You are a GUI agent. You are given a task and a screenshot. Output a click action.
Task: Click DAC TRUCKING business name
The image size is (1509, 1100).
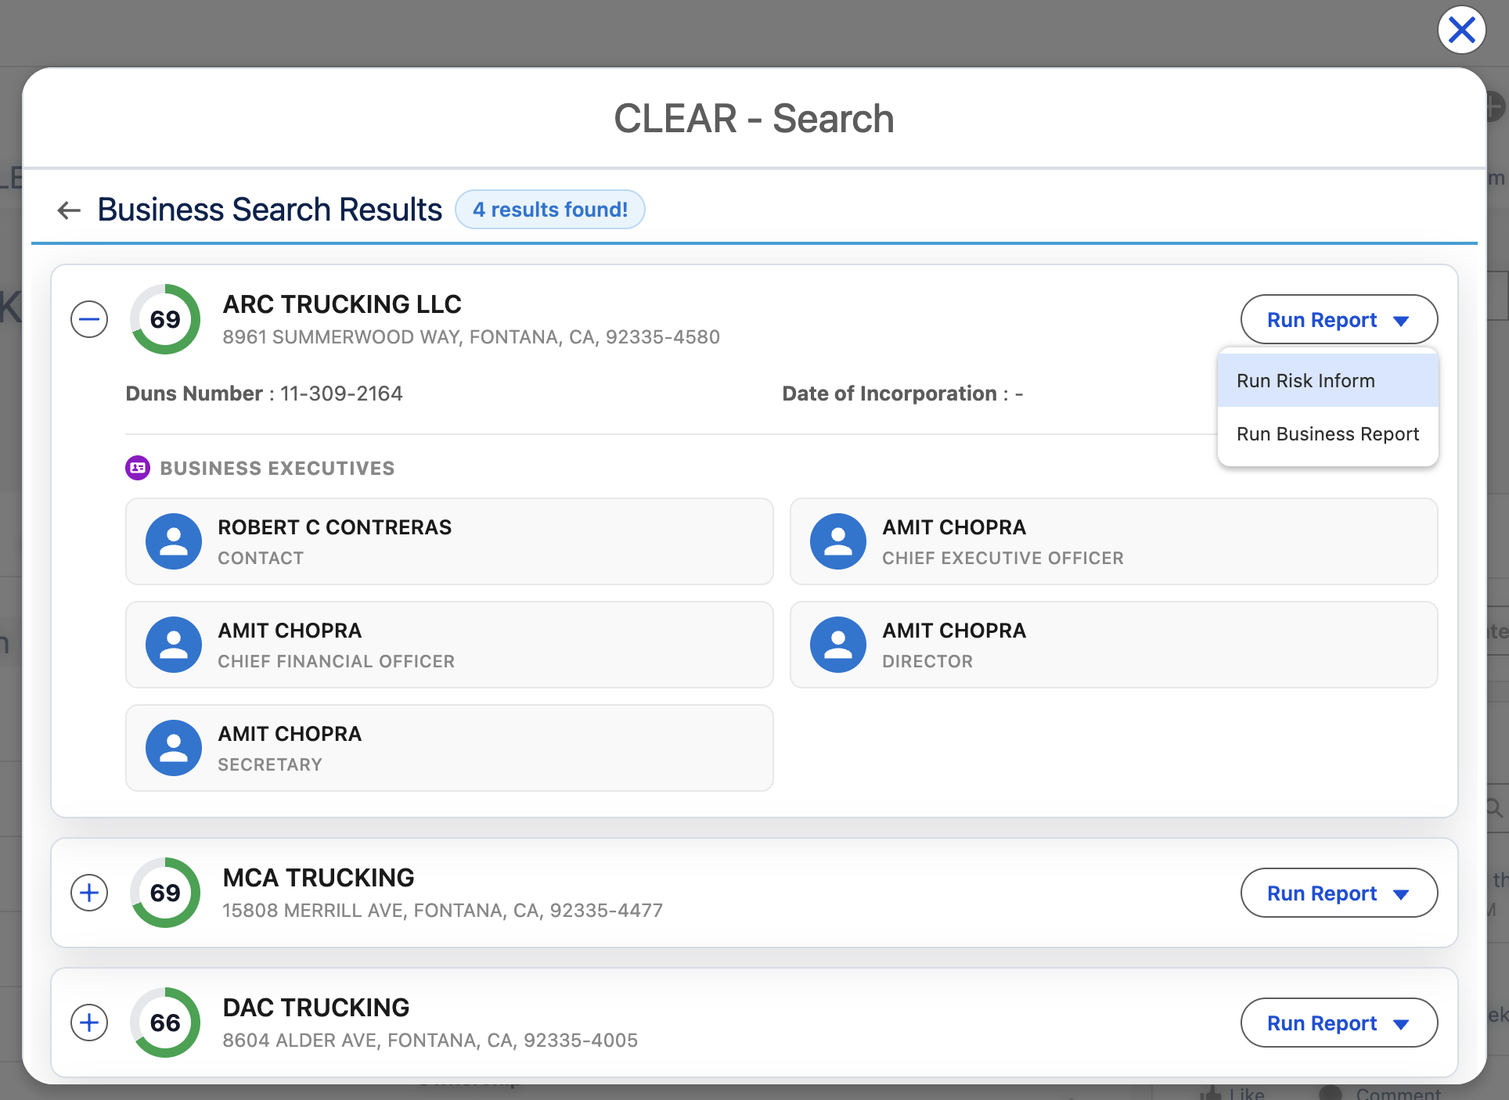point(316,1008)
